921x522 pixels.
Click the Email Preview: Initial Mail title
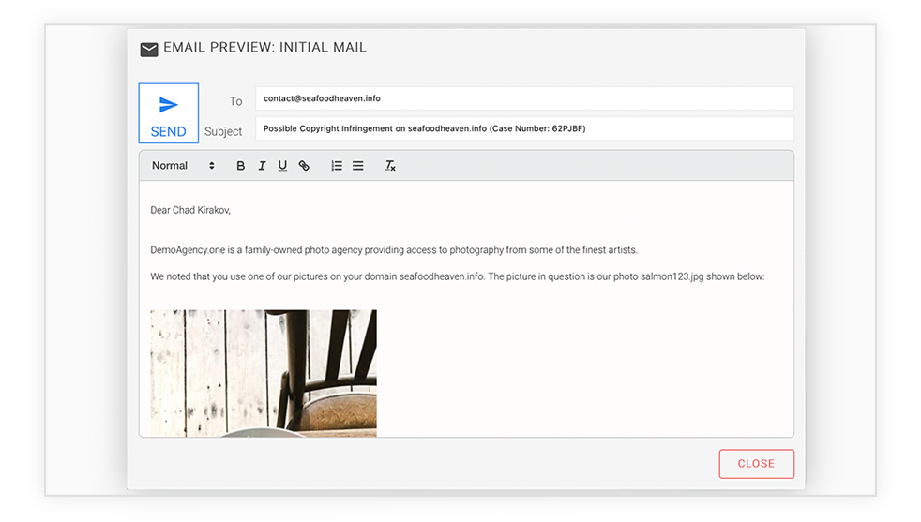[264, 48]
